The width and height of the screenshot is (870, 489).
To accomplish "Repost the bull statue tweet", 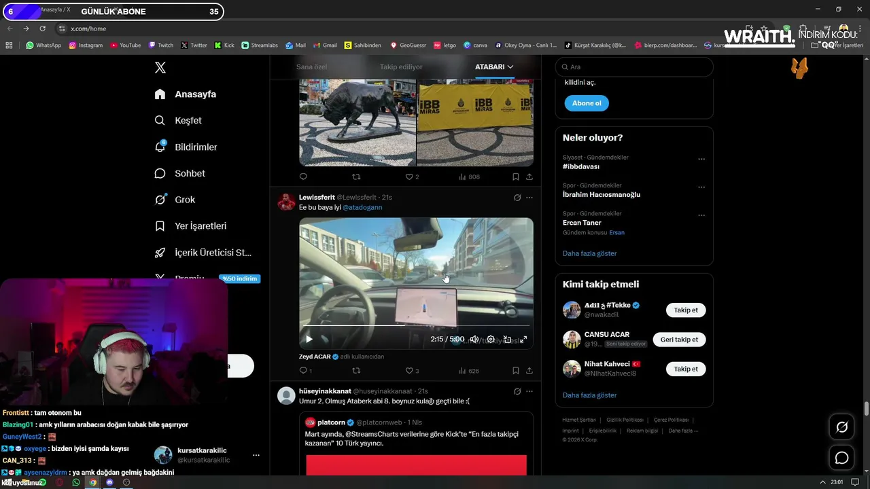I will 356,177.
